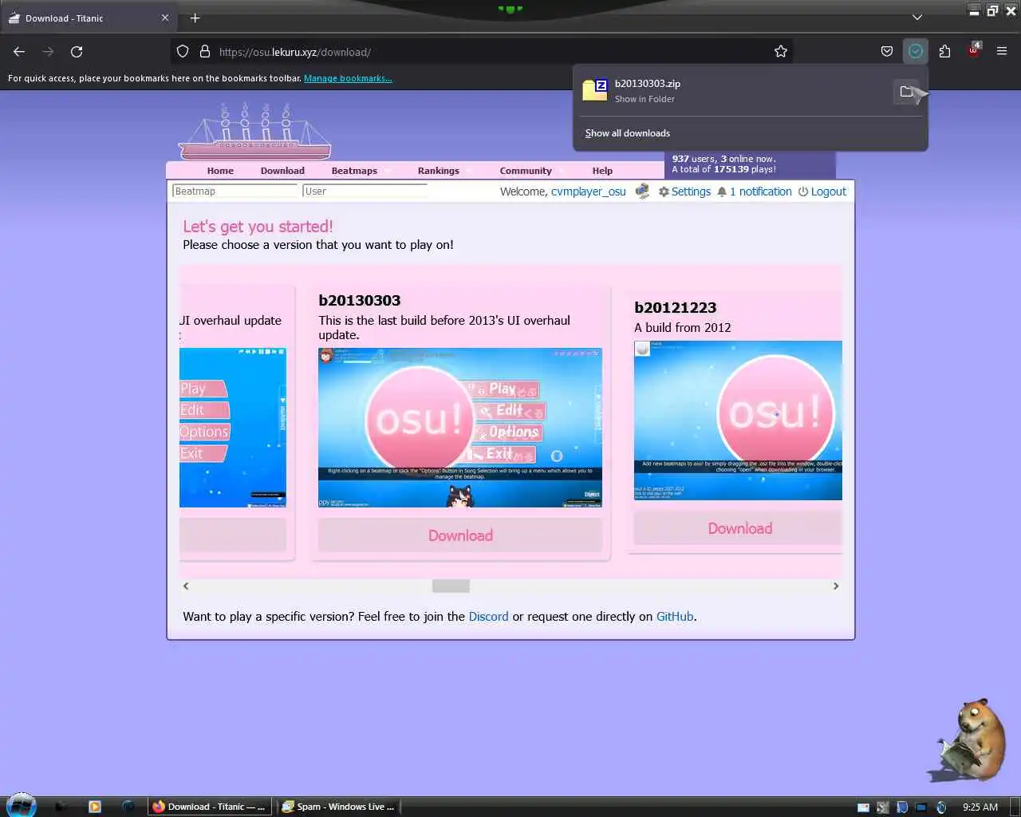Click the Titanic ship logo

point(254,132)
